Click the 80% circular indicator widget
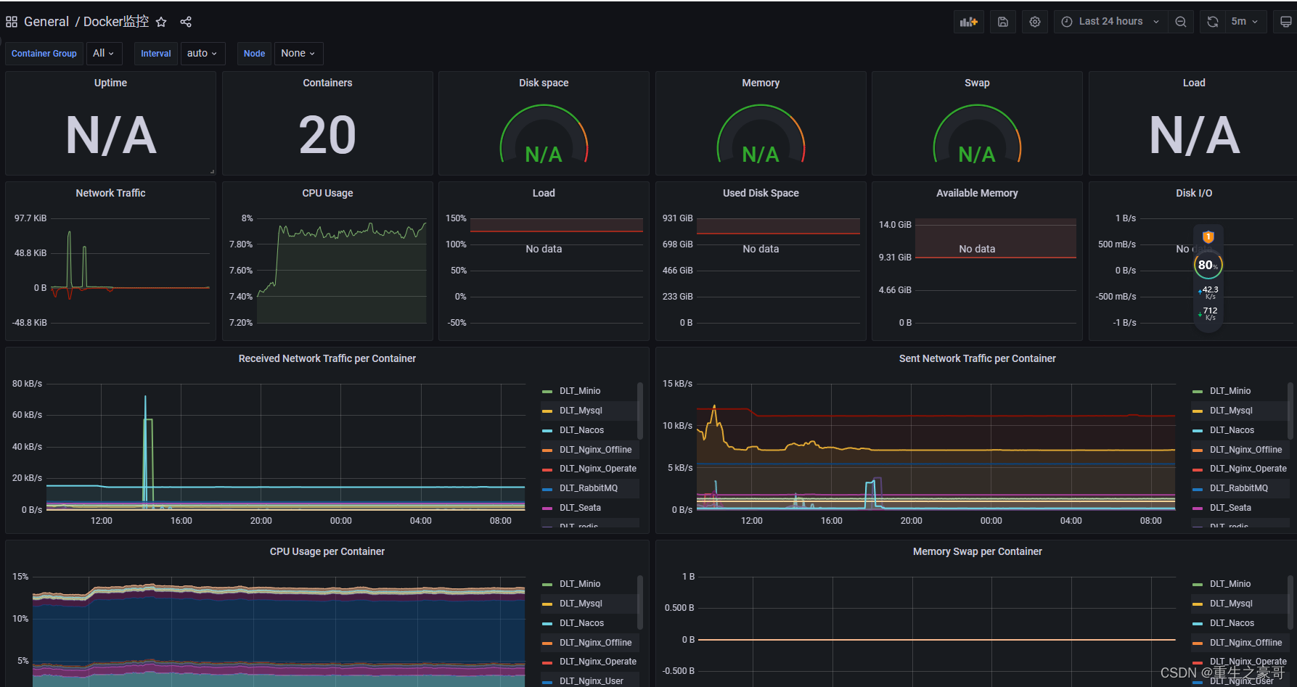Screen dimensions: 1297x687 click(x=1208, y=265)
